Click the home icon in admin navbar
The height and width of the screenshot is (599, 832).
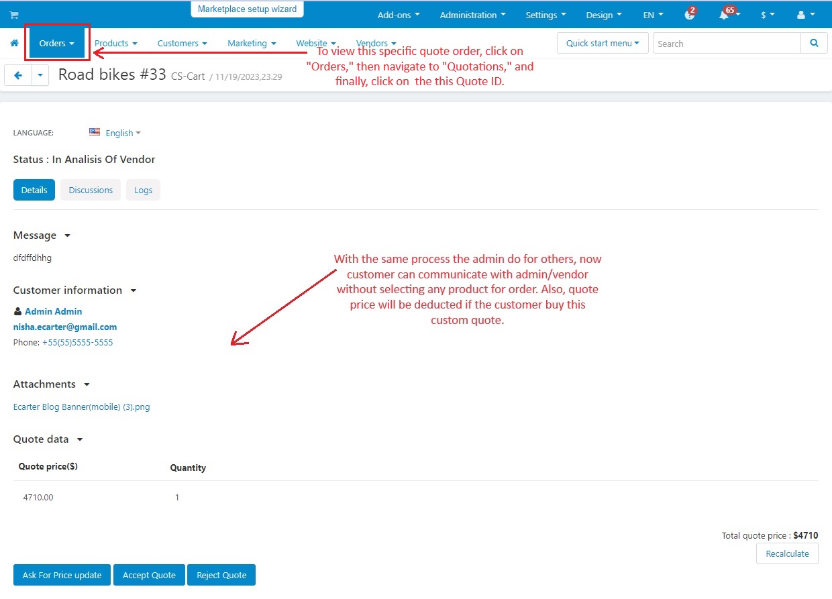[x=13, y=42]
